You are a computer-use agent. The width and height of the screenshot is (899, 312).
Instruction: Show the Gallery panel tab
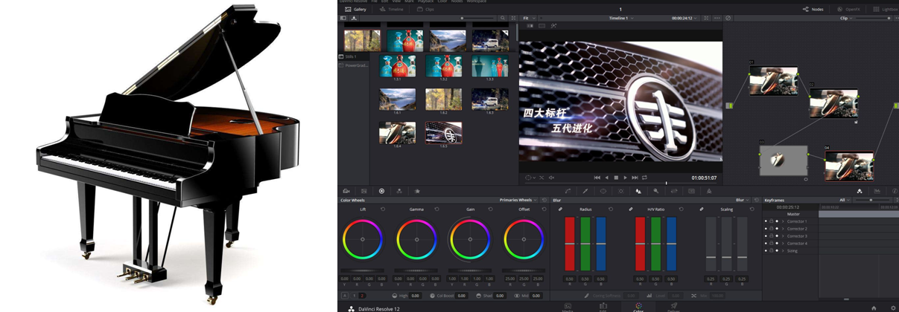[x=355, y=9]
